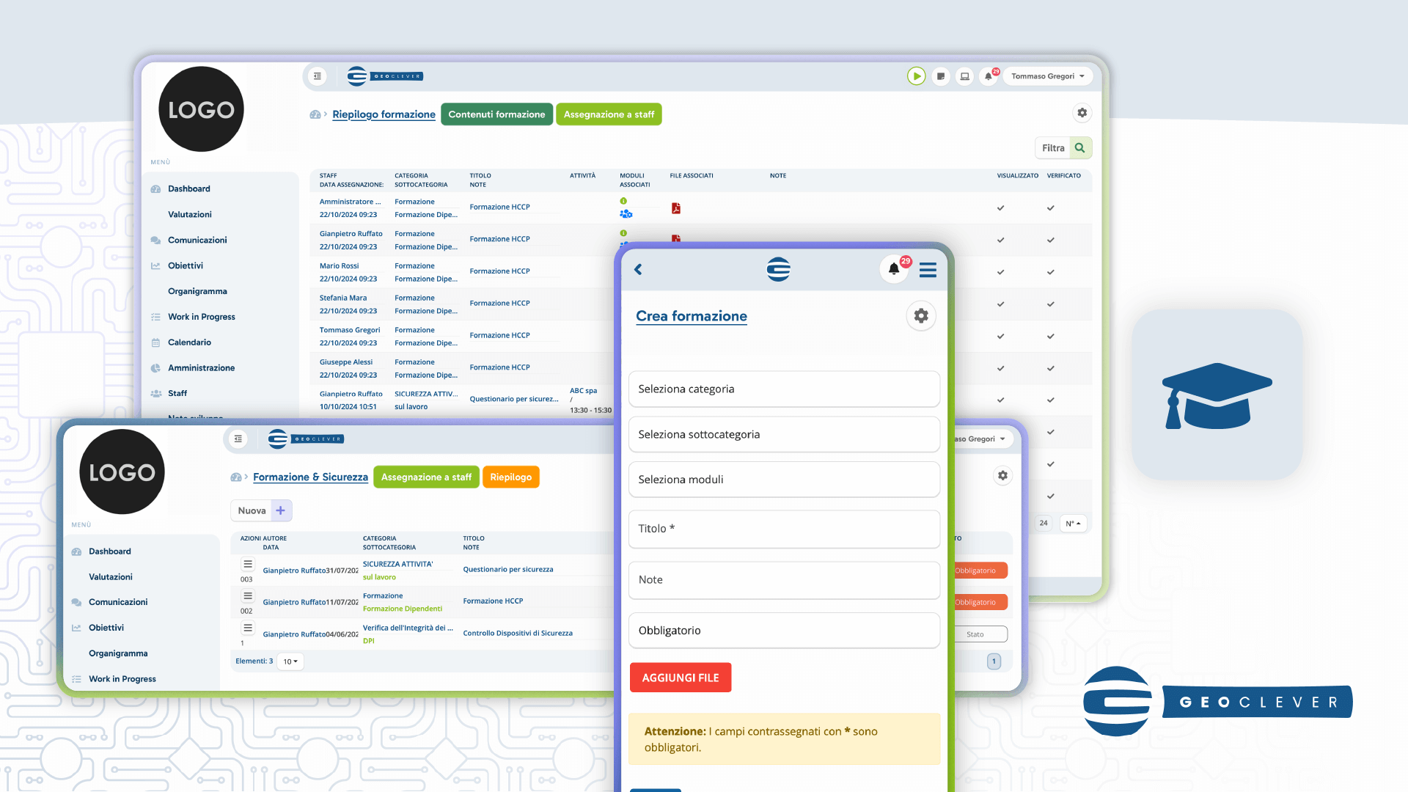Open notifications bell in top window header

989,76
